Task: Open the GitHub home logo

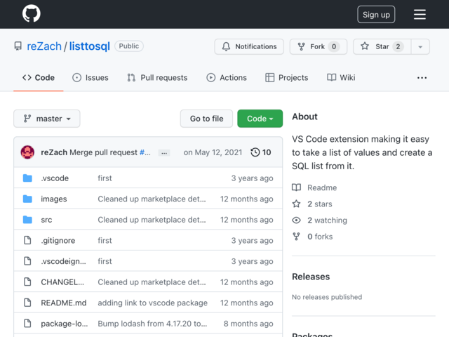Action: tap(31, 13)
